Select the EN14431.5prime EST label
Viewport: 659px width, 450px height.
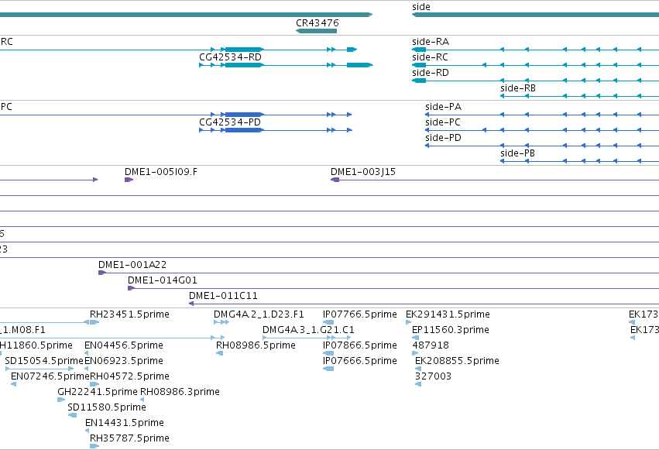[125, 423]
